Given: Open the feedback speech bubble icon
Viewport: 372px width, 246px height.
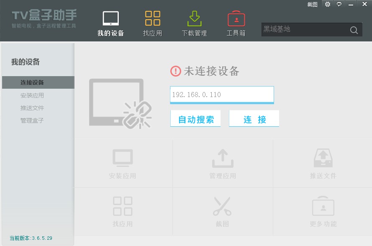Looking at the screenshot, I should 339,4.
